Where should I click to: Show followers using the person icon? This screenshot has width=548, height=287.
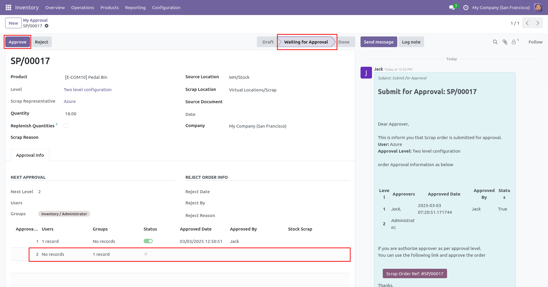pos(514,42)
